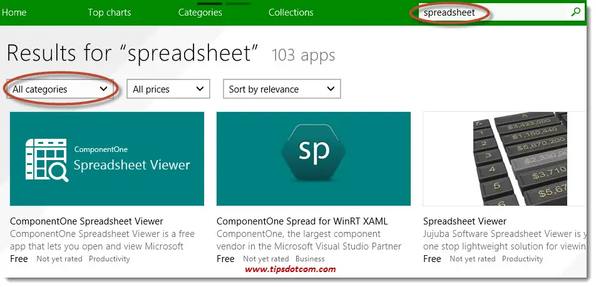Expand the All prices dropdown

(168, 89)
